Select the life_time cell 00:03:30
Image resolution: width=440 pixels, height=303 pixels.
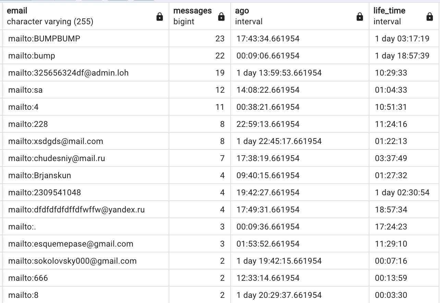click(391, 295)
